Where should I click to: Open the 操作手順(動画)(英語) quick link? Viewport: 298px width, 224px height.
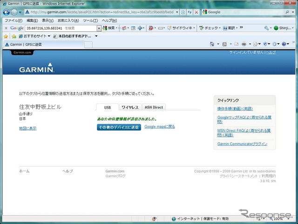tap(235, 109)
